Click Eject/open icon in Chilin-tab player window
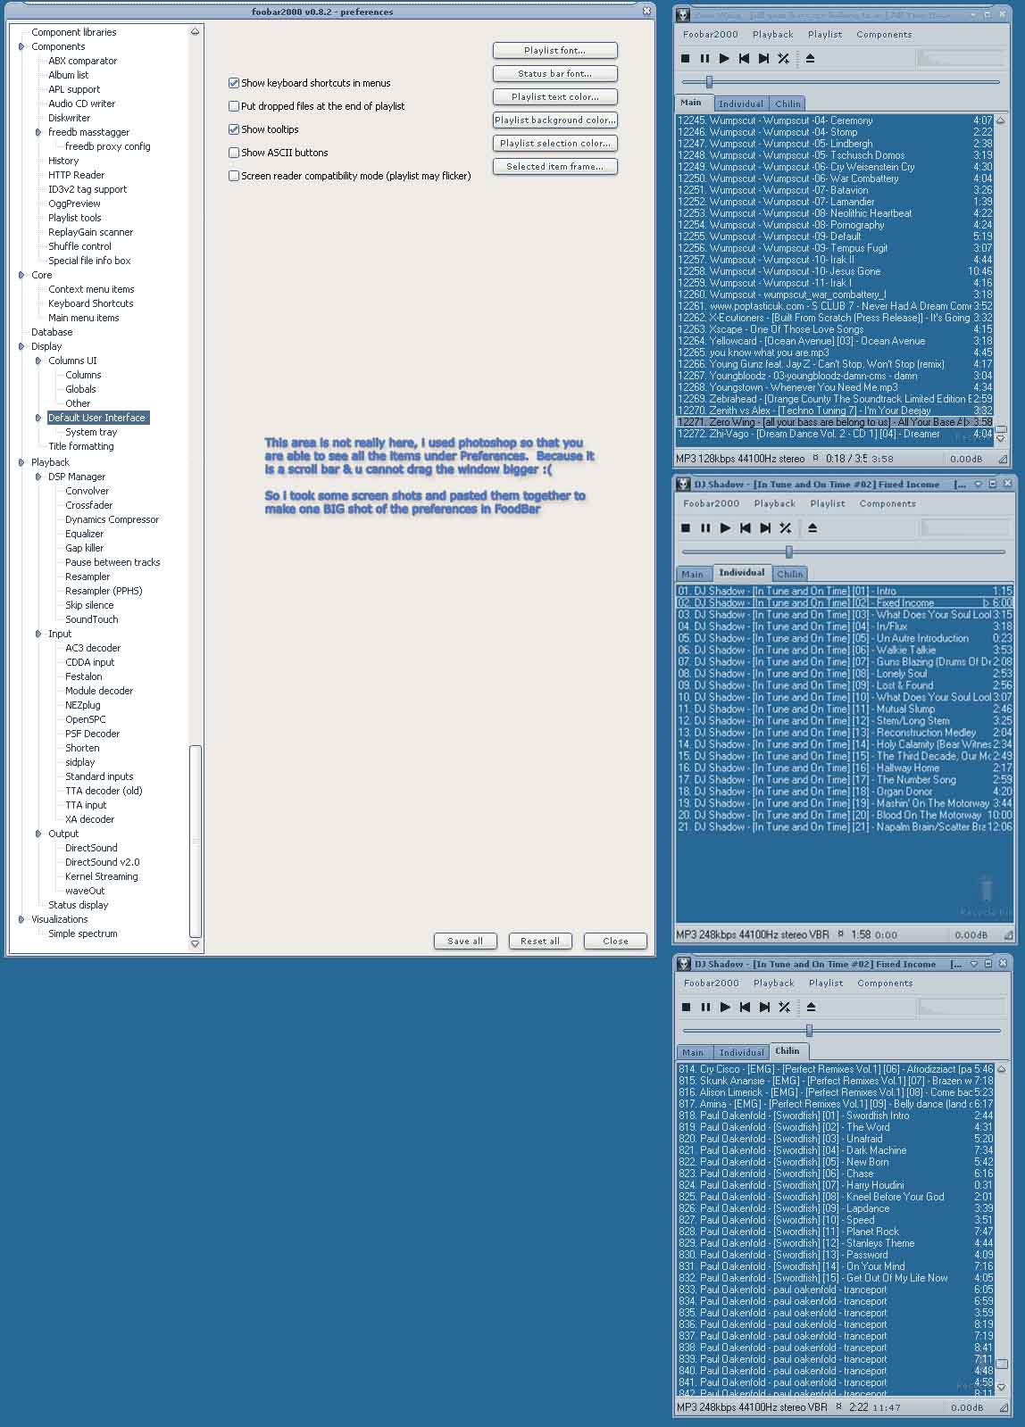This screenshot has width=1025, height=1427. (811, 1008)
